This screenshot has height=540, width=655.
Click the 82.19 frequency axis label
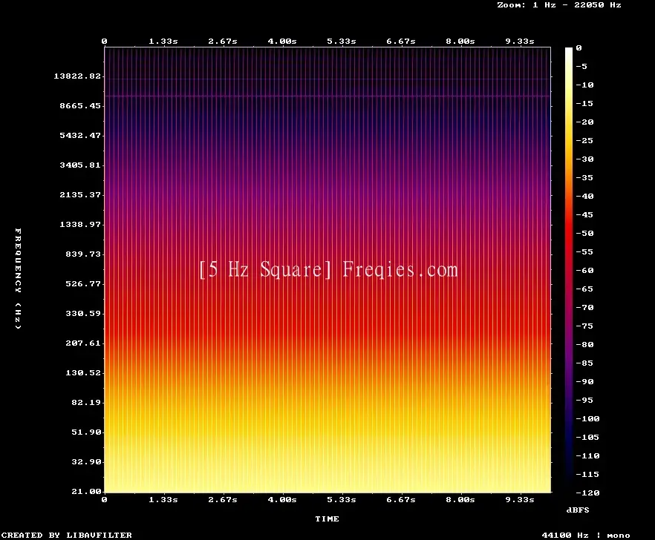(x=86, y=402)
